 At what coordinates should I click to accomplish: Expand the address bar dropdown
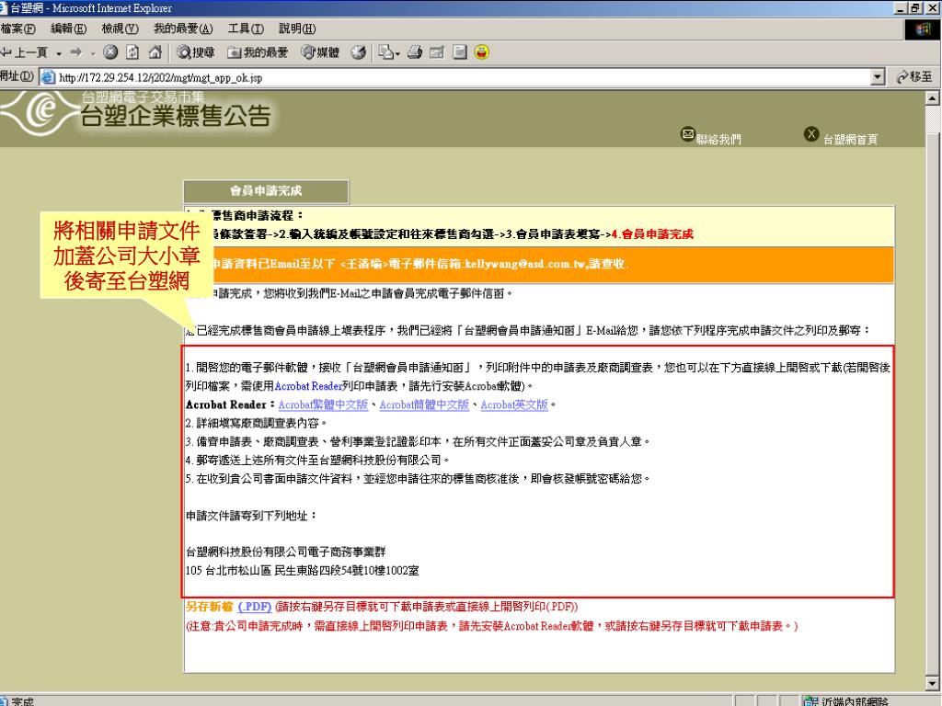(878, 77)
